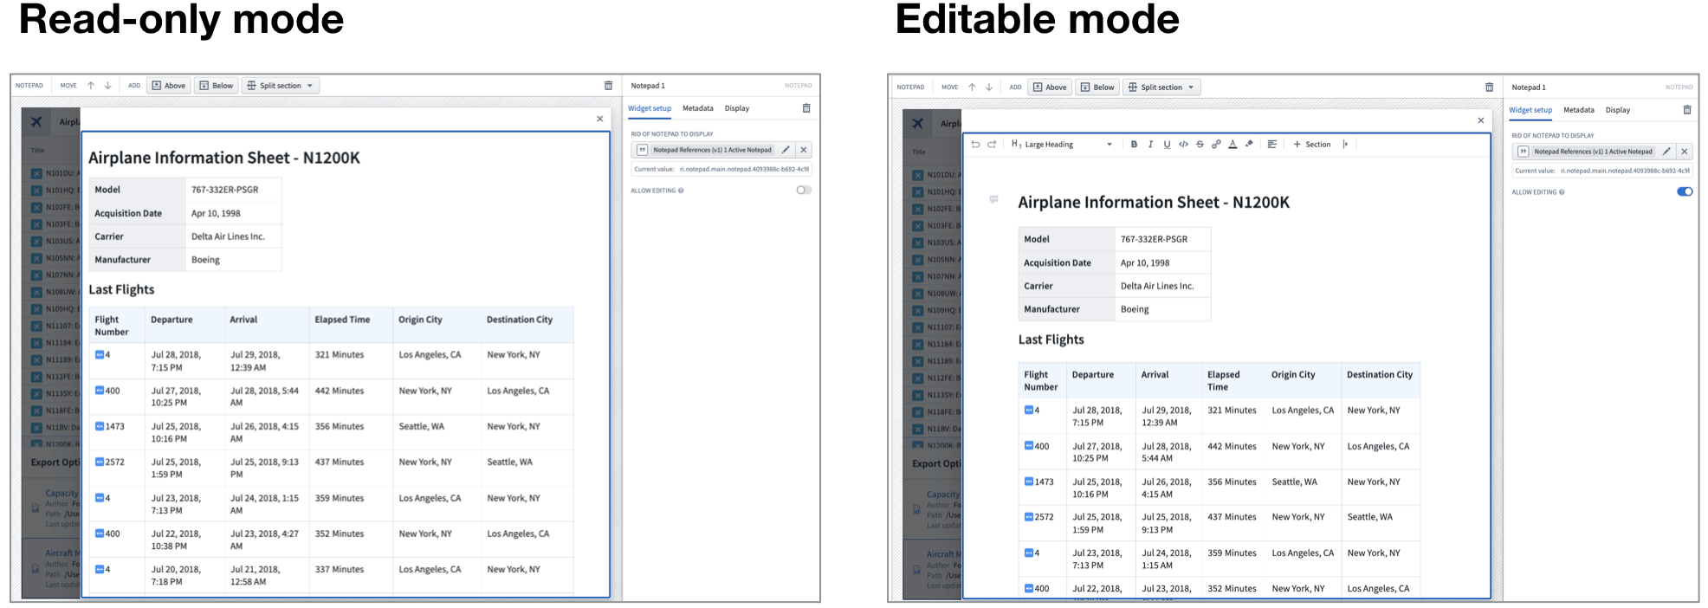Image resolution: width=1708 pixels, height=608 pixels.
Task: Move section up in Editable mode toolbar
Action: point(972,87)
